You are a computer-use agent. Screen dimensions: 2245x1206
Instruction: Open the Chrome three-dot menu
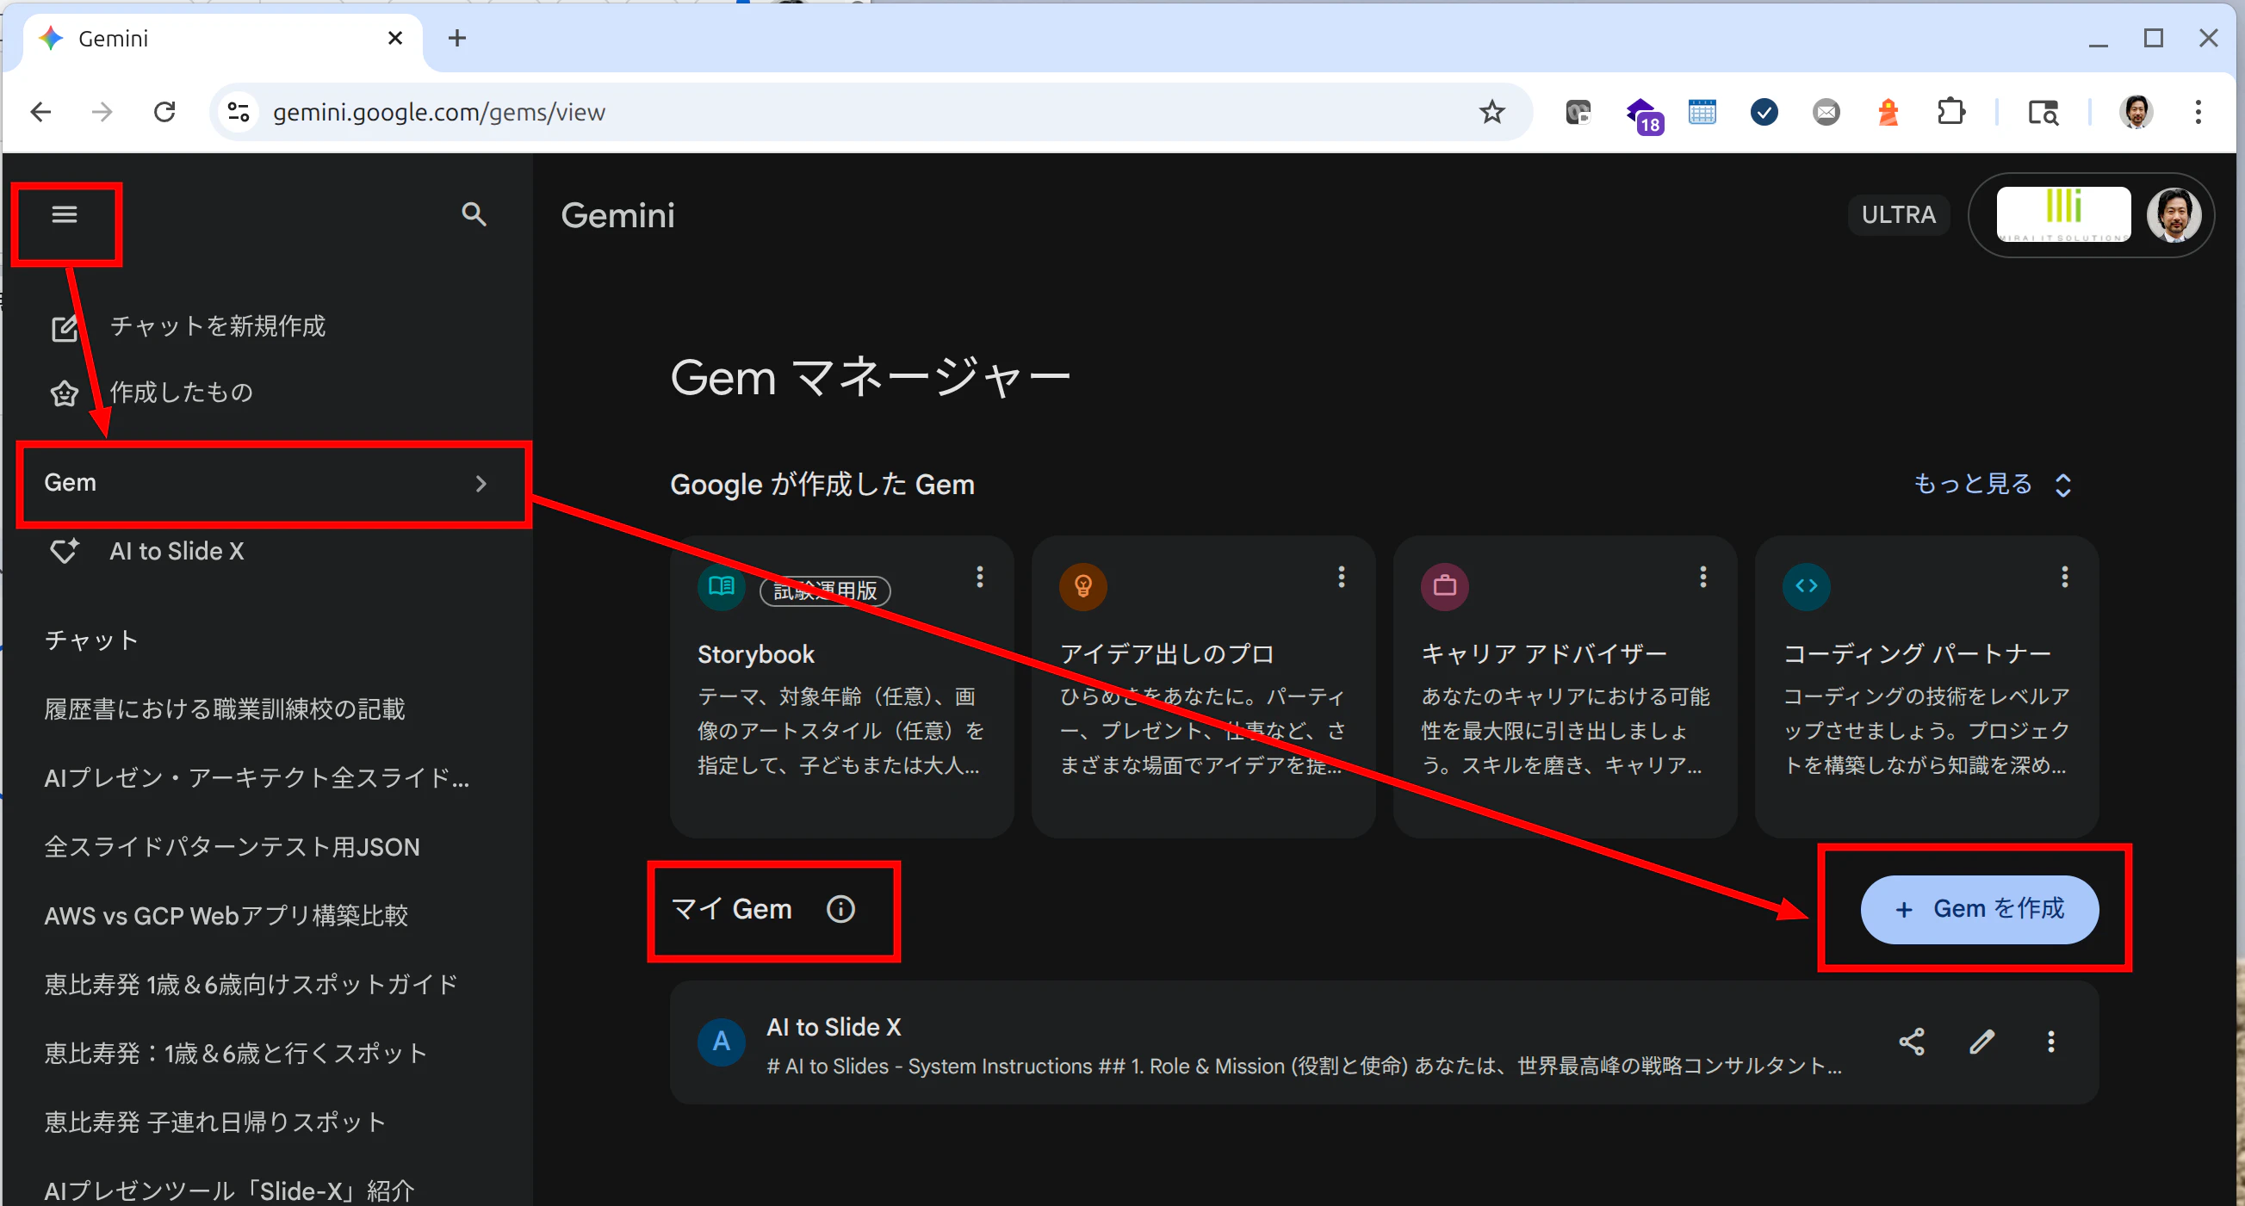pyautogui.click(x=2198, y=112)
